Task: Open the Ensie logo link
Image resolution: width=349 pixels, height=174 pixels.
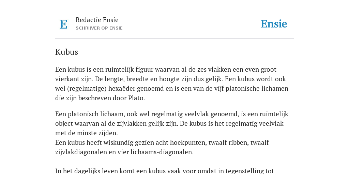Action: 274,24
